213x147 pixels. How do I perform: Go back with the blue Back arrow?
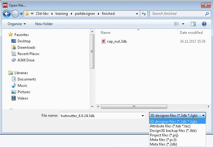click(x=7, y=14)
